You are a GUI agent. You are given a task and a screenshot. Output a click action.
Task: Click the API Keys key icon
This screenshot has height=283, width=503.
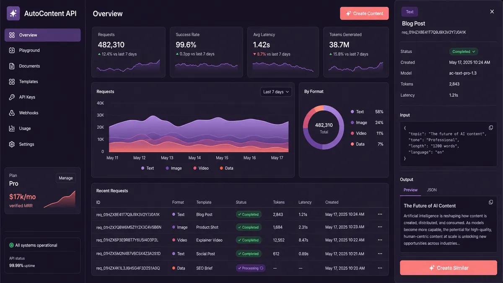[x=12, y=97]
